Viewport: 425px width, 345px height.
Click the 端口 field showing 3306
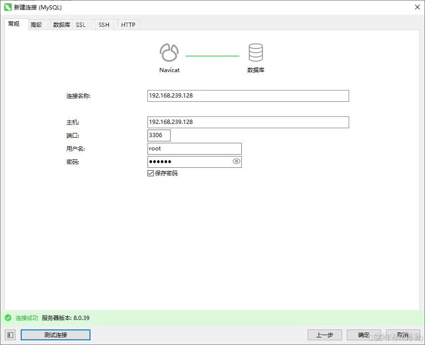point(159,135)
